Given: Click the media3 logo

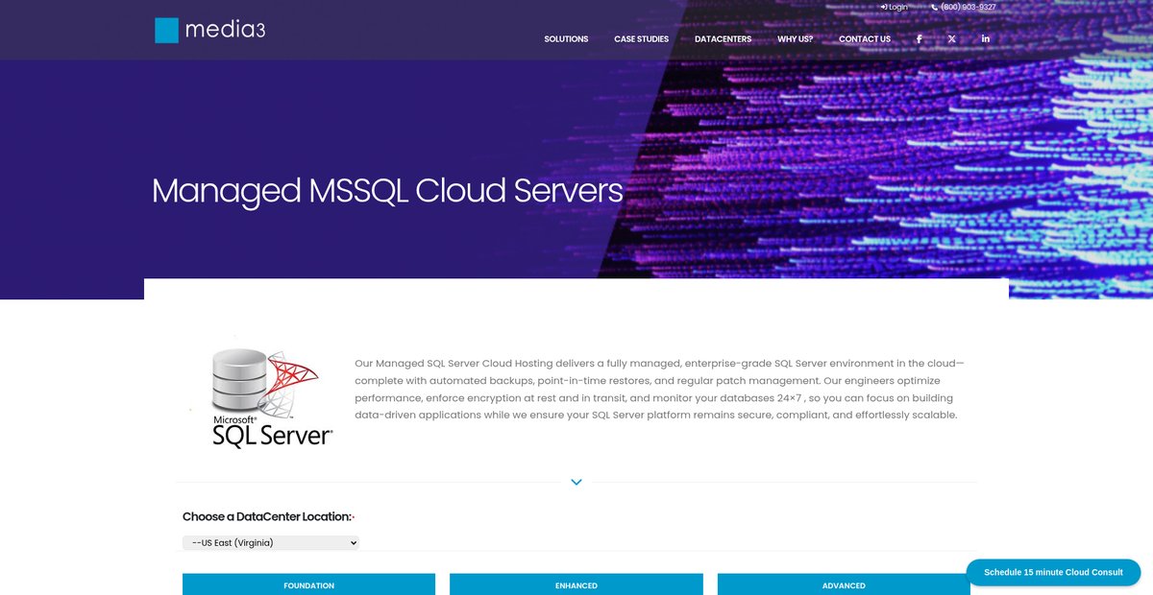Looking at the screenshot, I should tap(210, 30).
